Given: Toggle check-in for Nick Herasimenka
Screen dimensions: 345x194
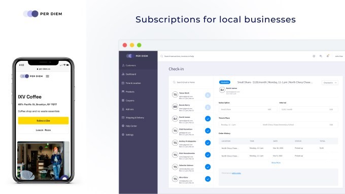Looking at the screenshot, I should click(x=208, y=155).
